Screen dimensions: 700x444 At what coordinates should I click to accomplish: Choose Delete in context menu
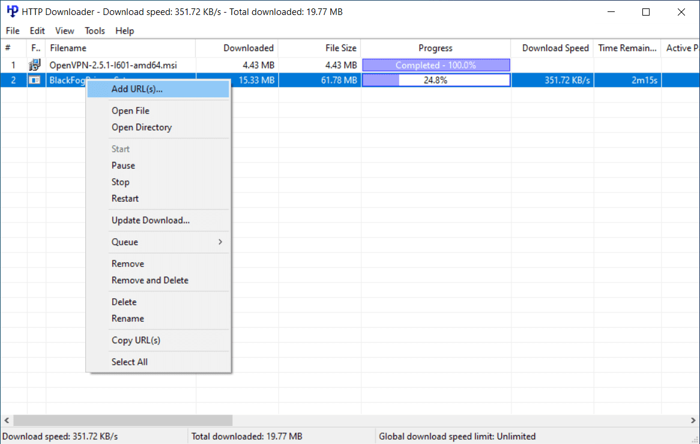pyautogui.click(x=158, y=302)
